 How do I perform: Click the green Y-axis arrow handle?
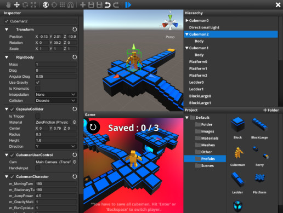[x=134, y=47]
